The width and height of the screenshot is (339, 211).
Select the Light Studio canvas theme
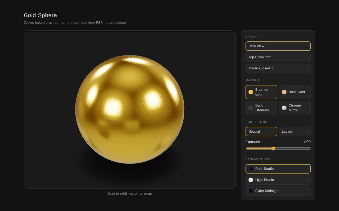pyautogui.click(x=278, y=180)
